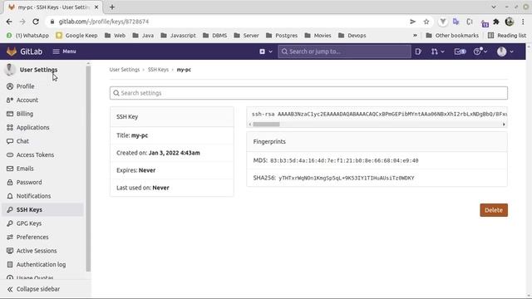The width and height of the screenshot is (532, 299).
Task: Click the Billing card icon
Action: [x=10, y=114]
